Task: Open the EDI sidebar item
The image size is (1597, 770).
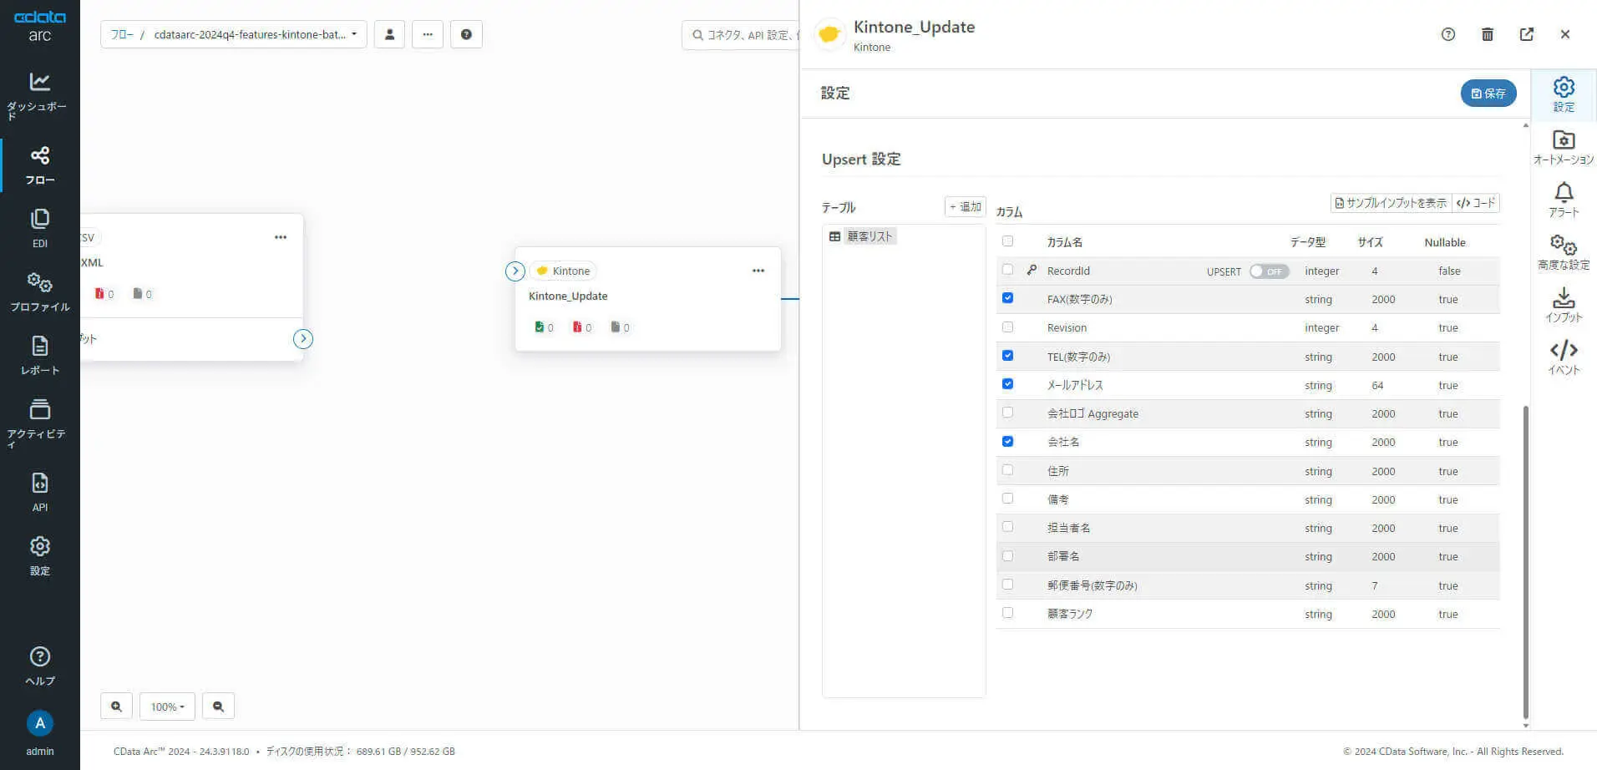Action: [39, 229]
